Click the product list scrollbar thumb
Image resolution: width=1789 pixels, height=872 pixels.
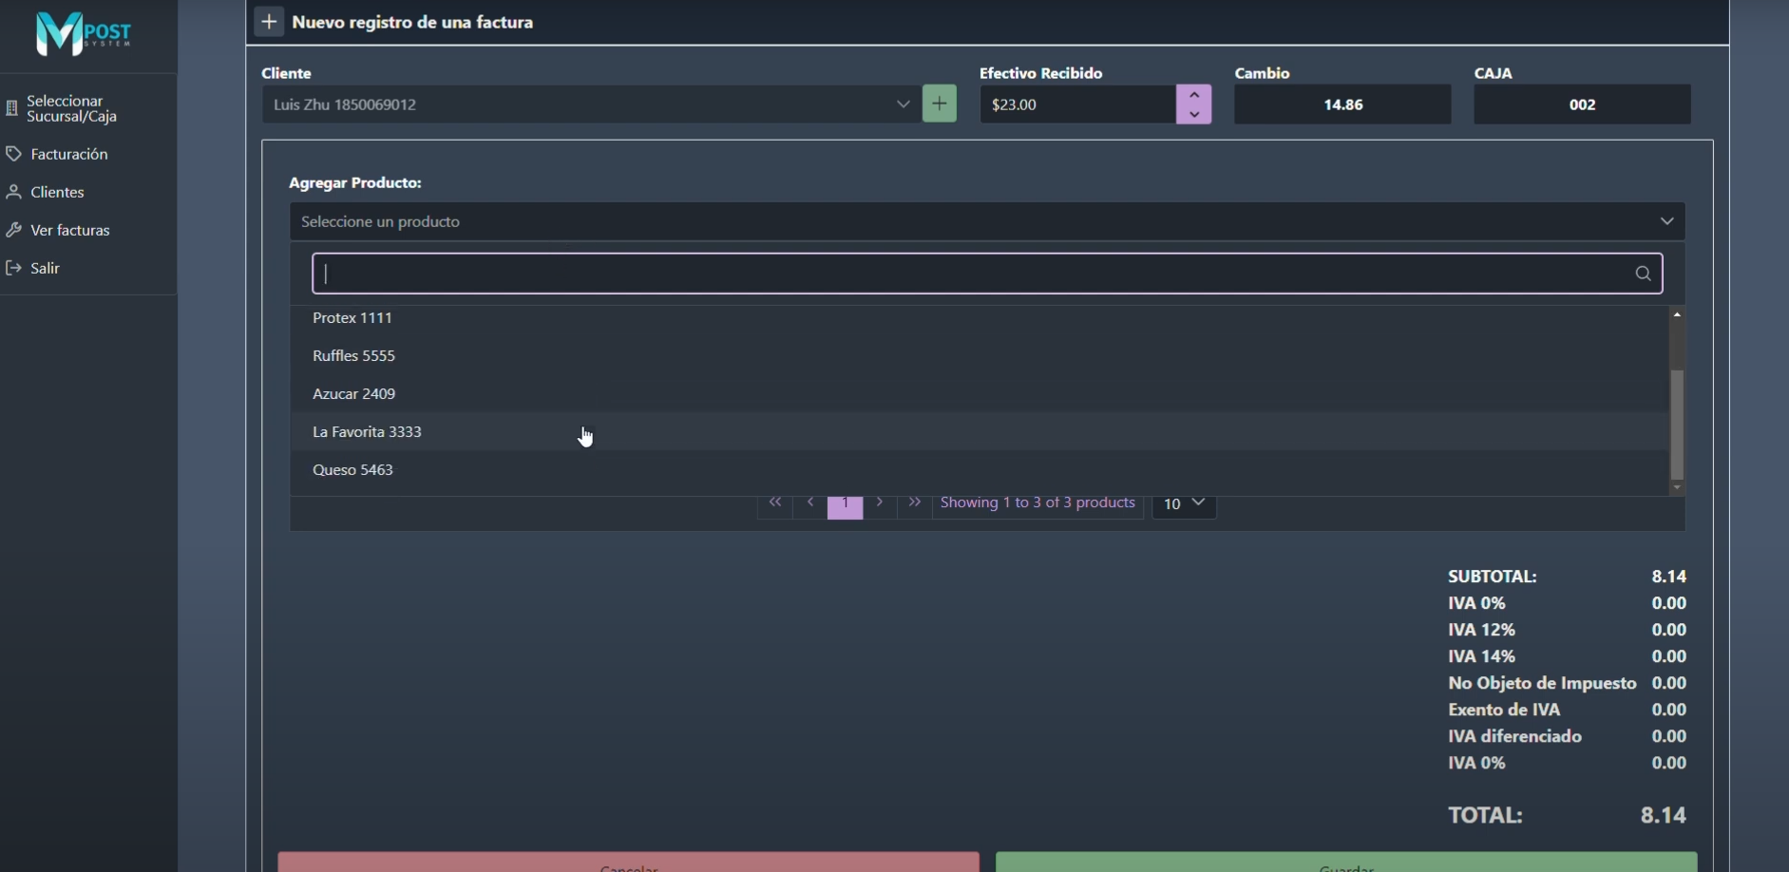coord(1677,425)
